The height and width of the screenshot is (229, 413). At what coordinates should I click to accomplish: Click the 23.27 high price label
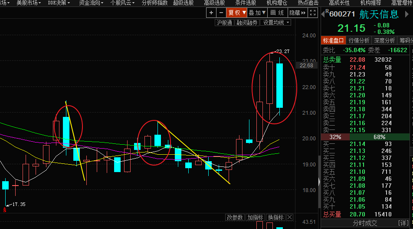(283, 51)
